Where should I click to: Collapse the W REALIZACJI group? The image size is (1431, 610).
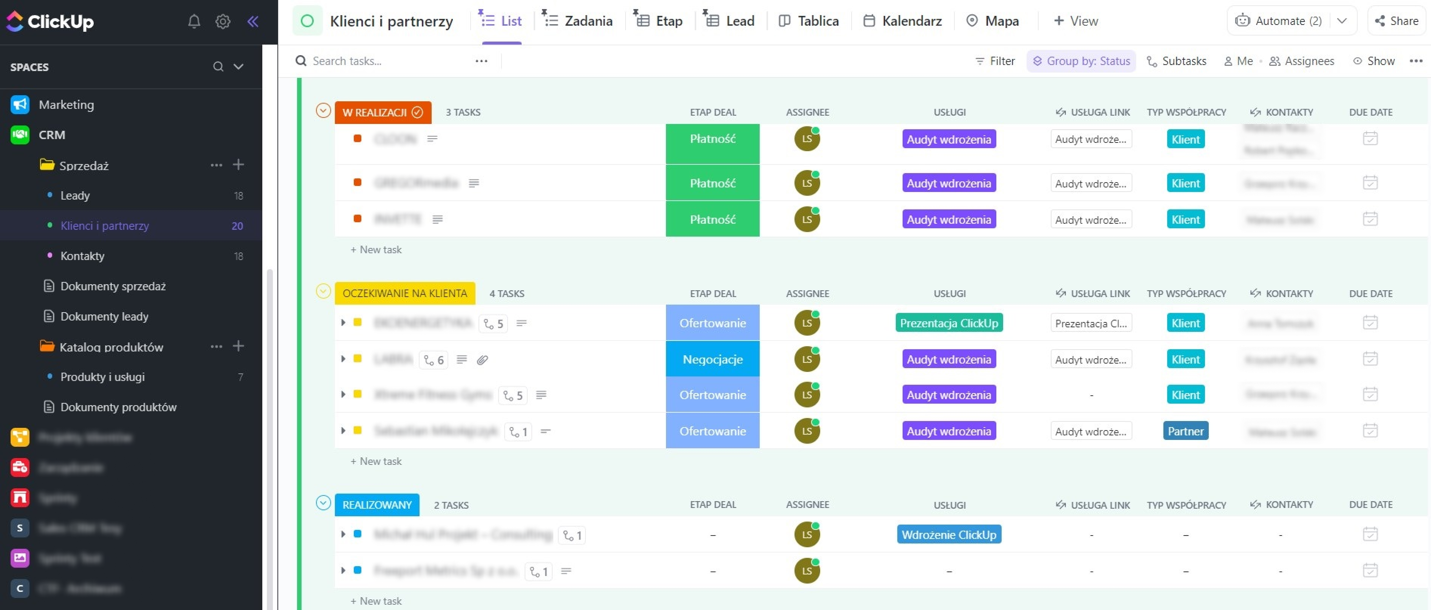pos(323,111)
